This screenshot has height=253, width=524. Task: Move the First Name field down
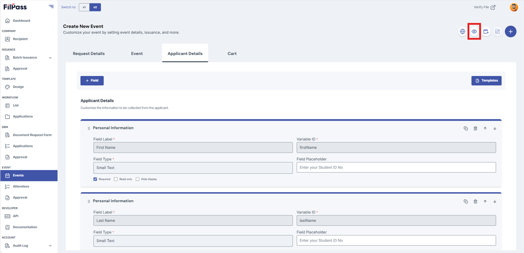[495, 128]
